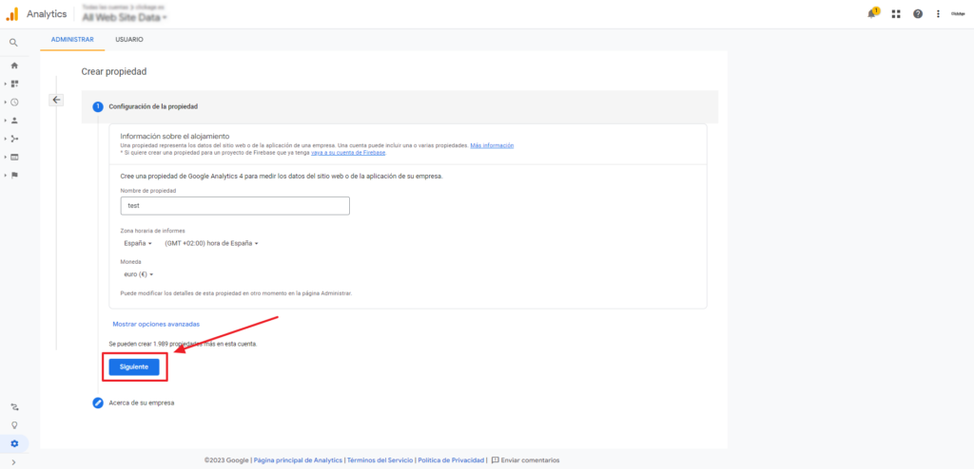
Task: Open the search icon in sidebar
Action: pyautogui.click(x=13, y=42)
